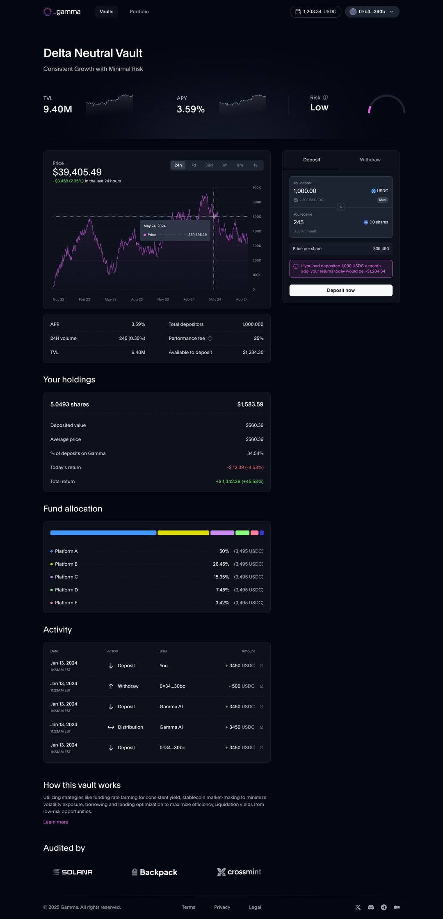Click the 'Available to deposit' $1,234.30 value
Image resolution: width=443 pixels, height=919 pixels.
[253, 353]
